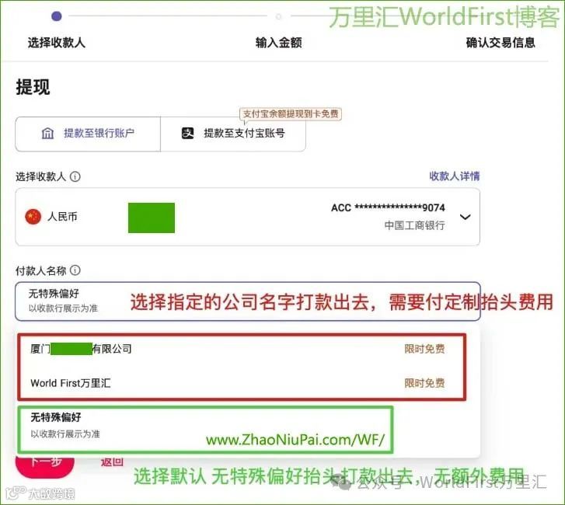Click 限时免费 label on the 厦门 row
This screenshot has width=565, height=505.
click(x=424, y=349)
